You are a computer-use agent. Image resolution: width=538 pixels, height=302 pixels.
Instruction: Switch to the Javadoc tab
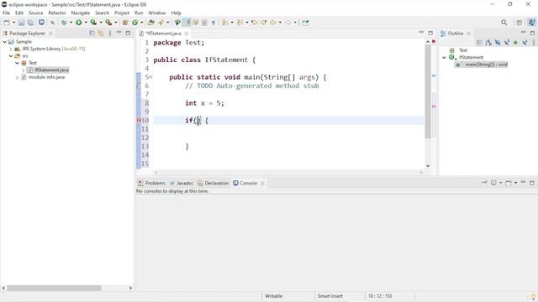(182, 183)
